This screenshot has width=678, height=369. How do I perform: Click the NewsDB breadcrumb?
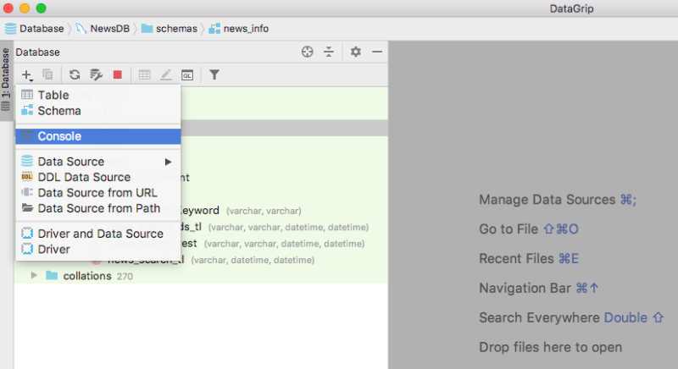tap(103, 29)
